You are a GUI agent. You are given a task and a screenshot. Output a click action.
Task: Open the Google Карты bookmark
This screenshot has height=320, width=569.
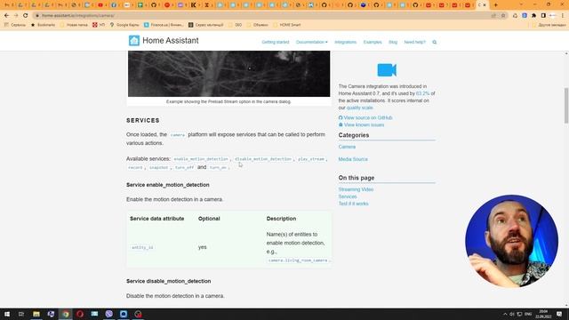pos(124,25)
